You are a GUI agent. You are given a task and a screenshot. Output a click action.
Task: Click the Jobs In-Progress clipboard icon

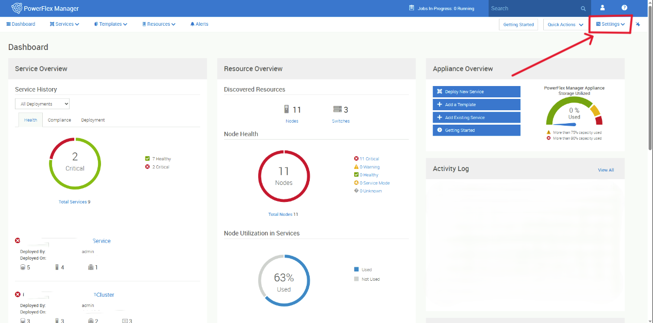(411, 8)
